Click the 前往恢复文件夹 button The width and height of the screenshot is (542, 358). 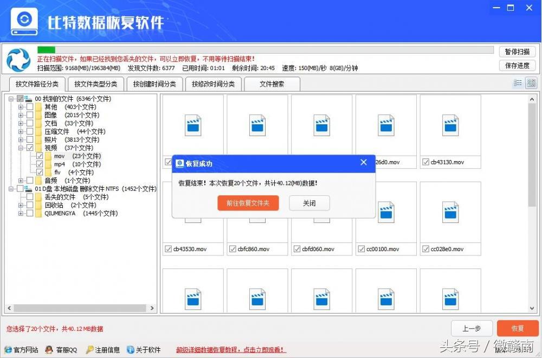[248, 203]
